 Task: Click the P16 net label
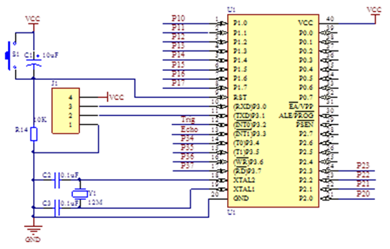(x=179, y=74)
